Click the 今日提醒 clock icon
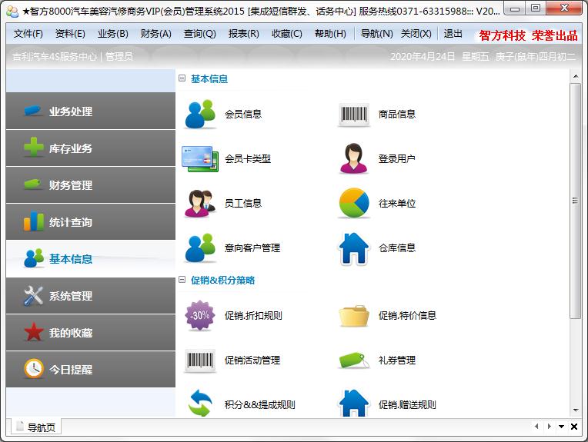The width and height of the screenshot is (588, 442). [34, 368]
